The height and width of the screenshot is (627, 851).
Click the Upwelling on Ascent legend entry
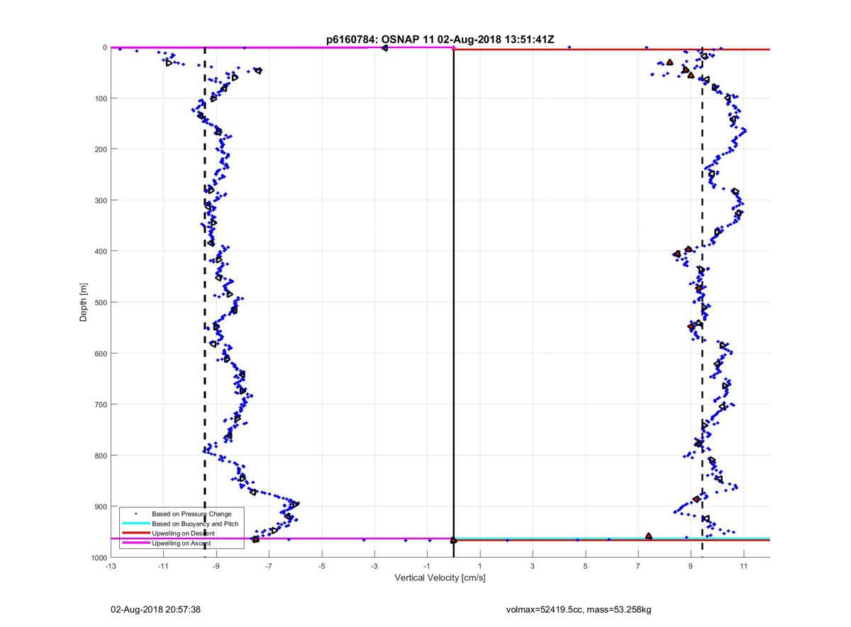point(181,543)
